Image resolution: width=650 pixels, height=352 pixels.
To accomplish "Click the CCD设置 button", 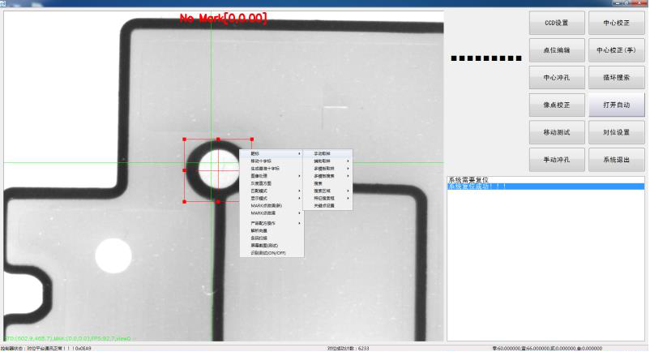I will pos(556,23).
